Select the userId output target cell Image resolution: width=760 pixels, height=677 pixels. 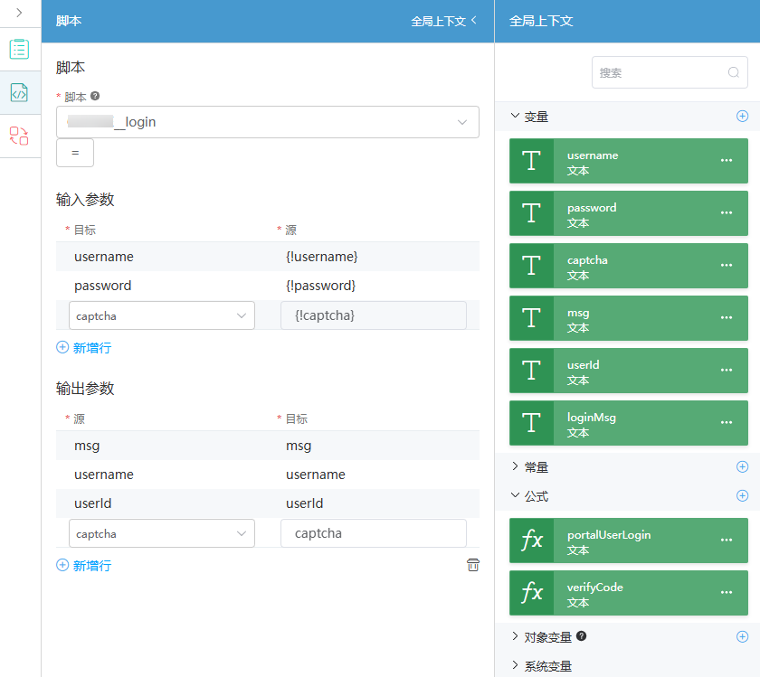(x=374, y=503)
